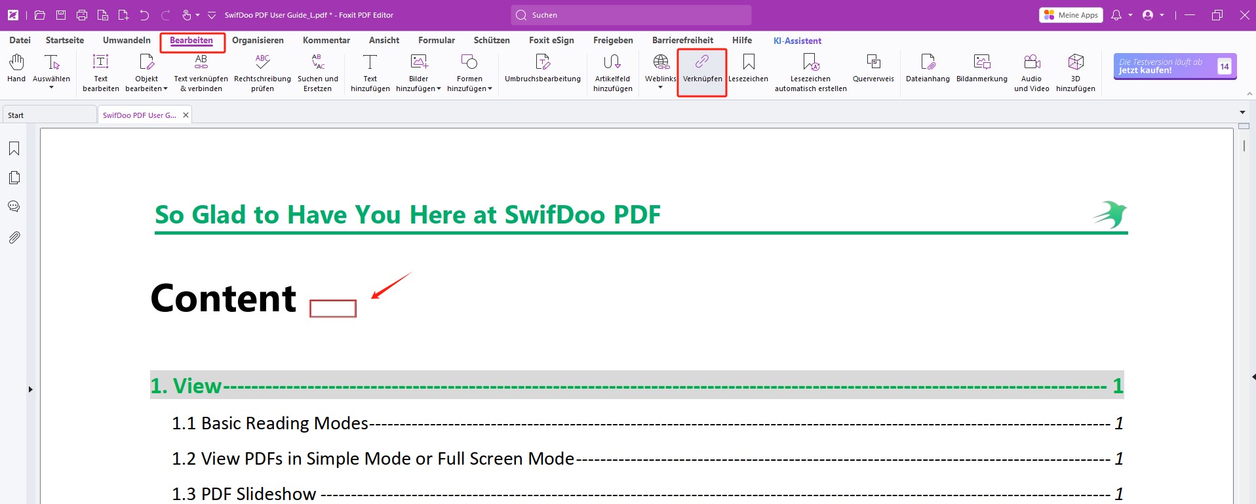Viewport: 1256px width, 504px height.
Task: Click '1.3 PDF Slideshow' entry
Action: point(648,494)
